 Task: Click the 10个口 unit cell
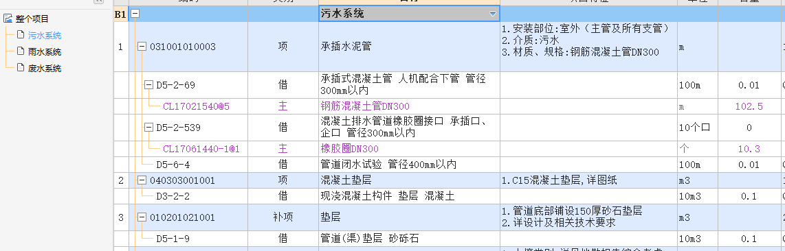pos(698,128)
